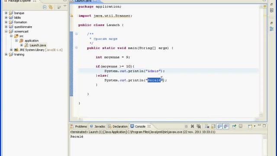
Task: Click the src source folder icon
Action: [16, 36]
